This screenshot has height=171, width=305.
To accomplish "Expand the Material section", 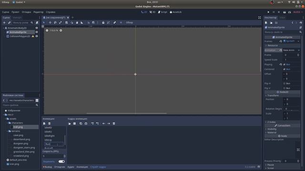I will coord(282,133).
